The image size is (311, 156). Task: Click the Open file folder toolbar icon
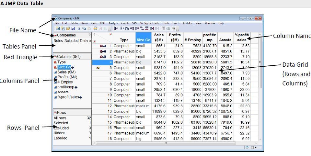68,28
